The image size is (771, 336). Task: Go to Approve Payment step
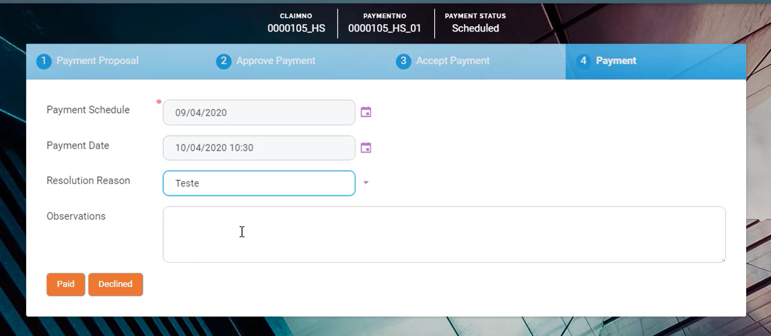[x=296, y=61]
